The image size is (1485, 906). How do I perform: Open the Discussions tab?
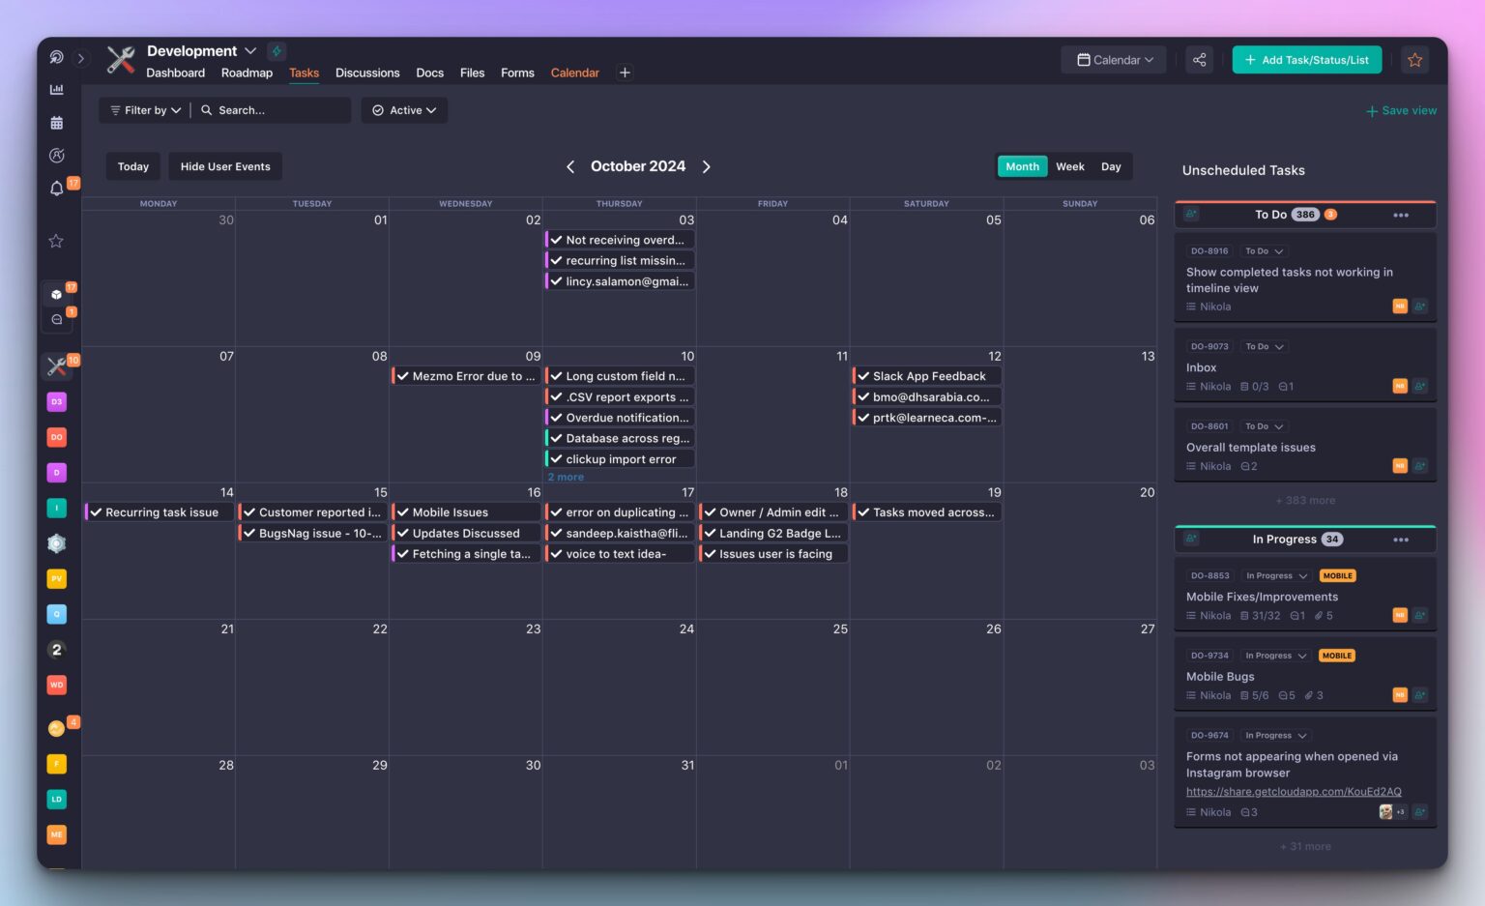367,73
